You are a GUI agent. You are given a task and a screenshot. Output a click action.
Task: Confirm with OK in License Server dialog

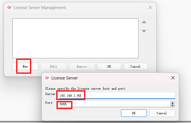pyautogui.click(x=134, y=113)
